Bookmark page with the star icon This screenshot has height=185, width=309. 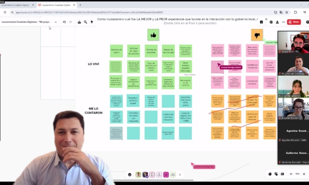(x=287, y=12)
